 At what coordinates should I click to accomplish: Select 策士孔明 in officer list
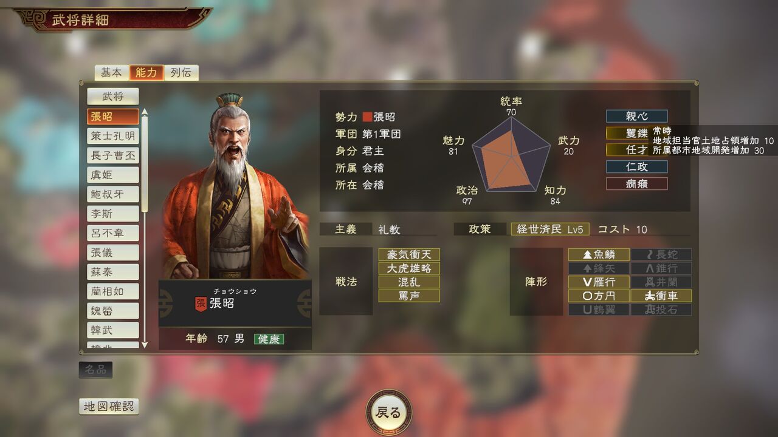[x=113, y=136]
